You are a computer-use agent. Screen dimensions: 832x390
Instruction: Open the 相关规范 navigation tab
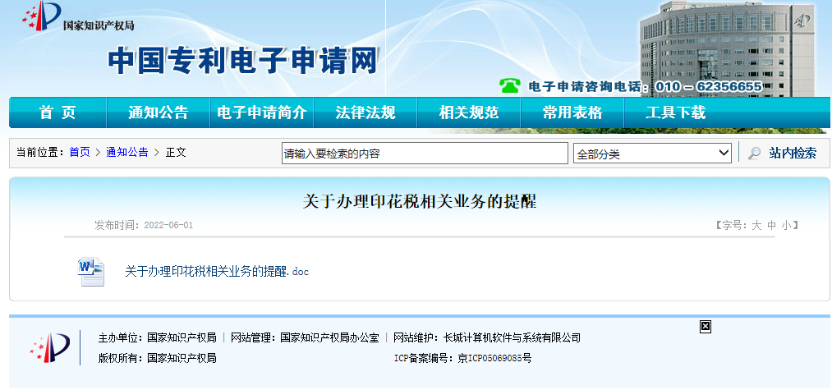tap(468, 112)
